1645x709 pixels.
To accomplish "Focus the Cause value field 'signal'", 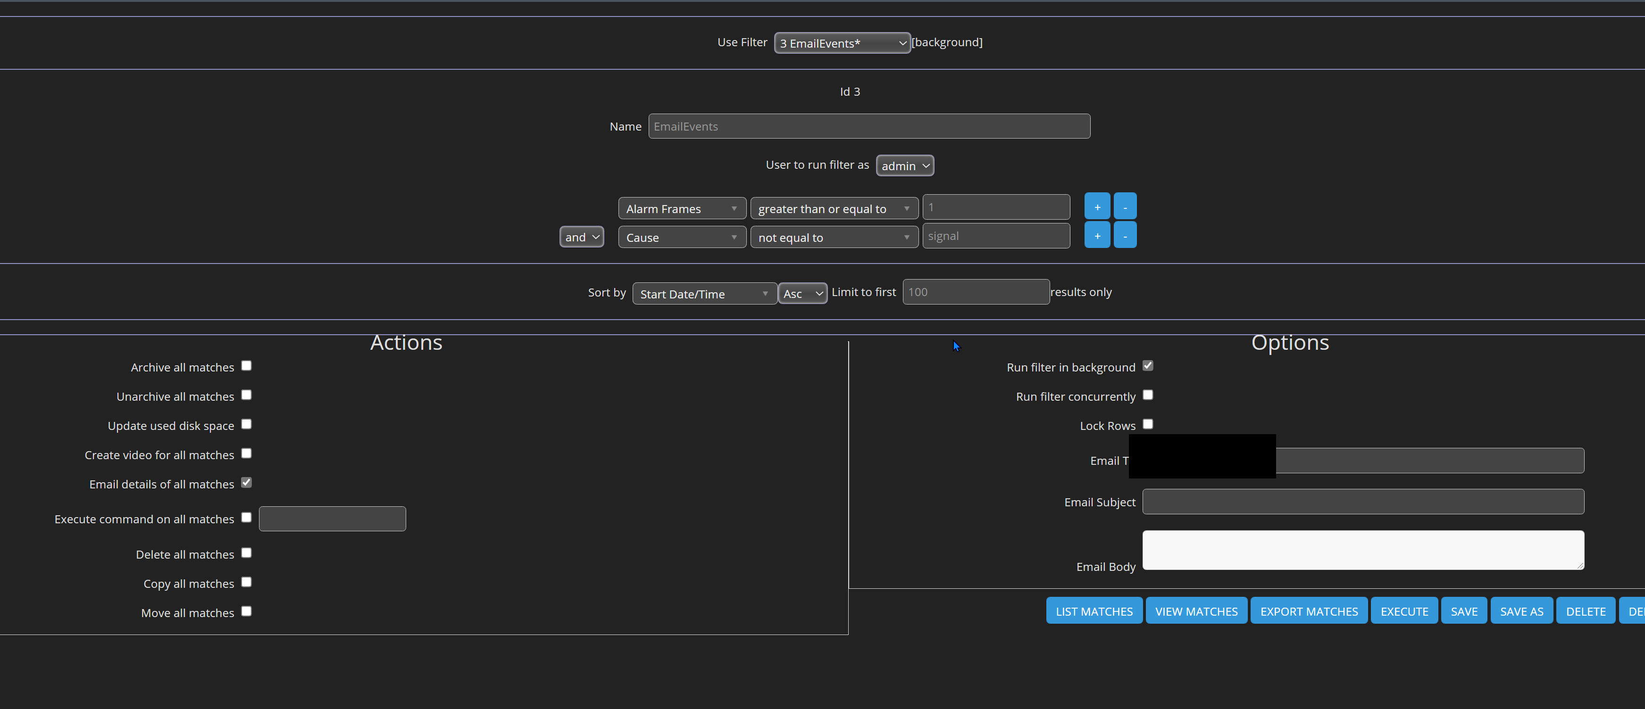I will [x=995, y=236].
